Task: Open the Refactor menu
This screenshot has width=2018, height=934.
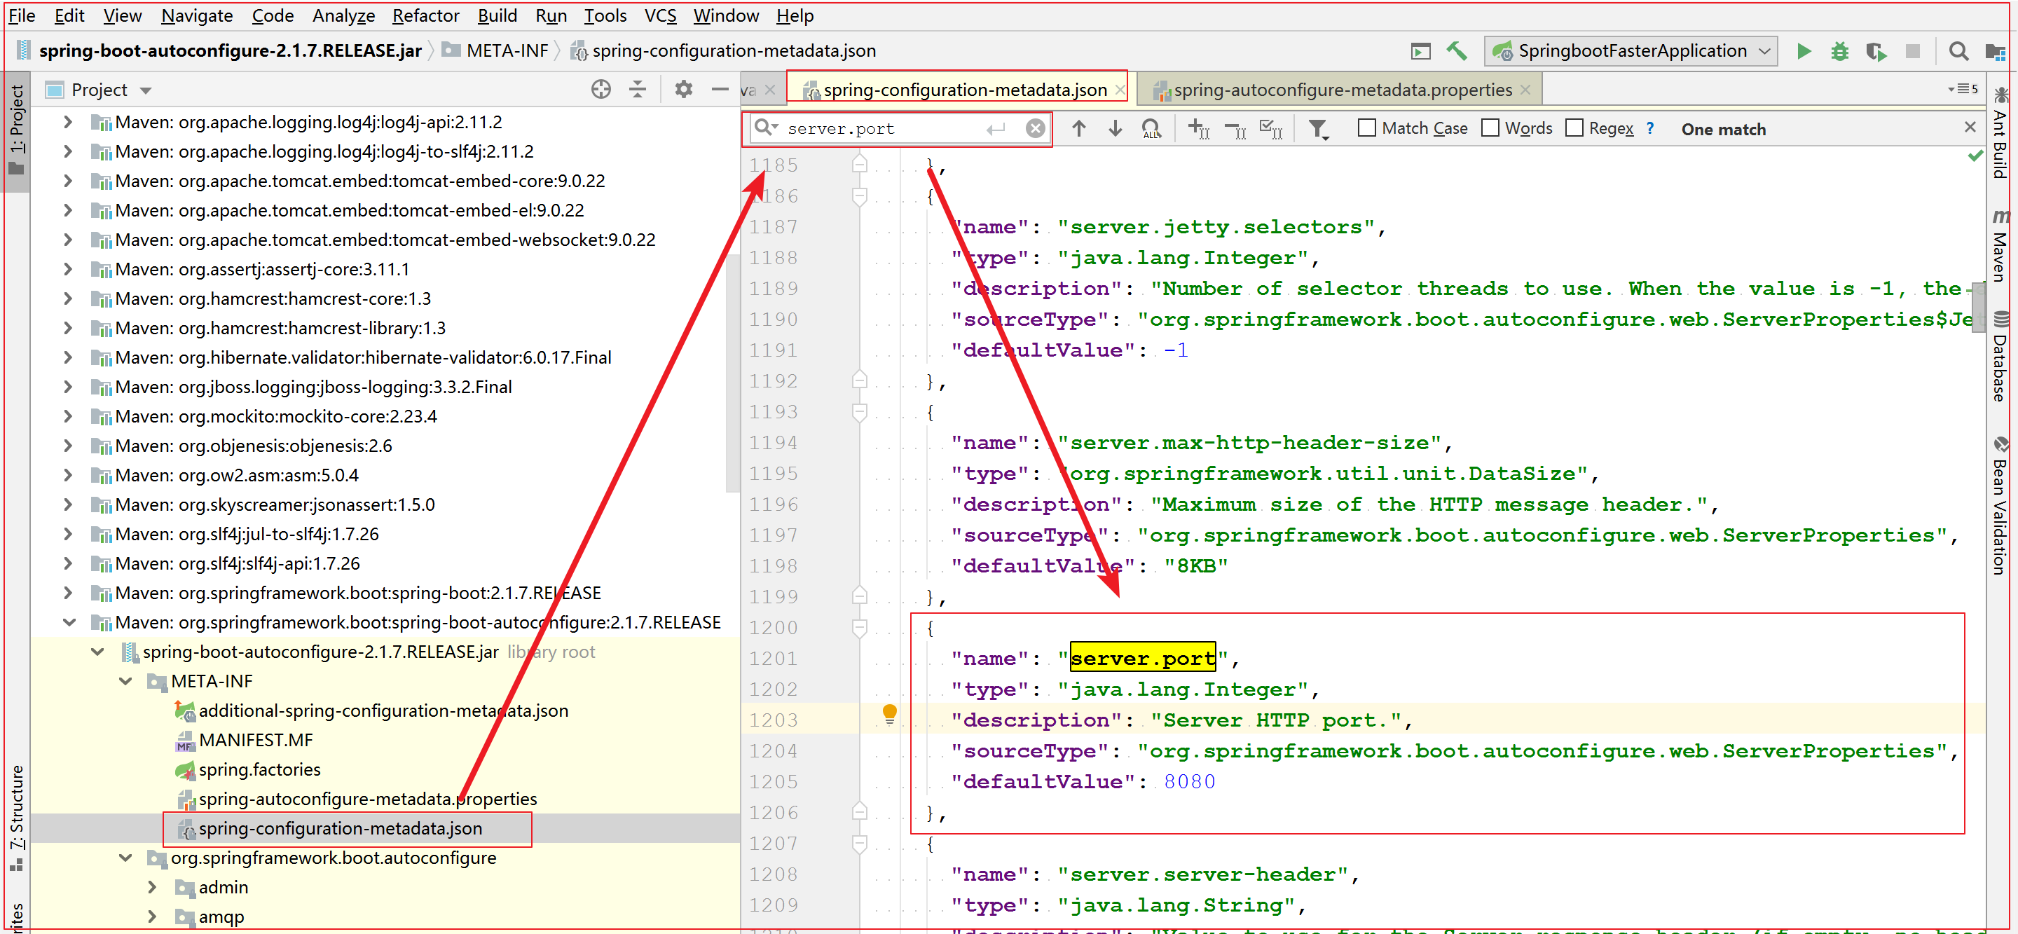Action: point(425,15)
